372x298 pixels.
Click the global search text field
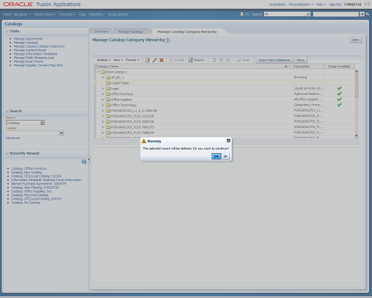pos(336,14)
